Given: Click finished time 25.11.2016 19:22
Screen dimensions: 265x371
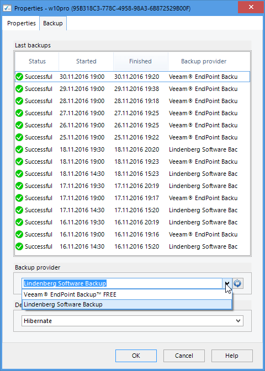Looking at the screenshot, I should [137, 137].
